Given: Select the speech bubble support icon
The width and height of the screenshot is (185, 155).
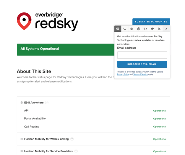Looking at the screenshot, I should click(x=152, y=29).
